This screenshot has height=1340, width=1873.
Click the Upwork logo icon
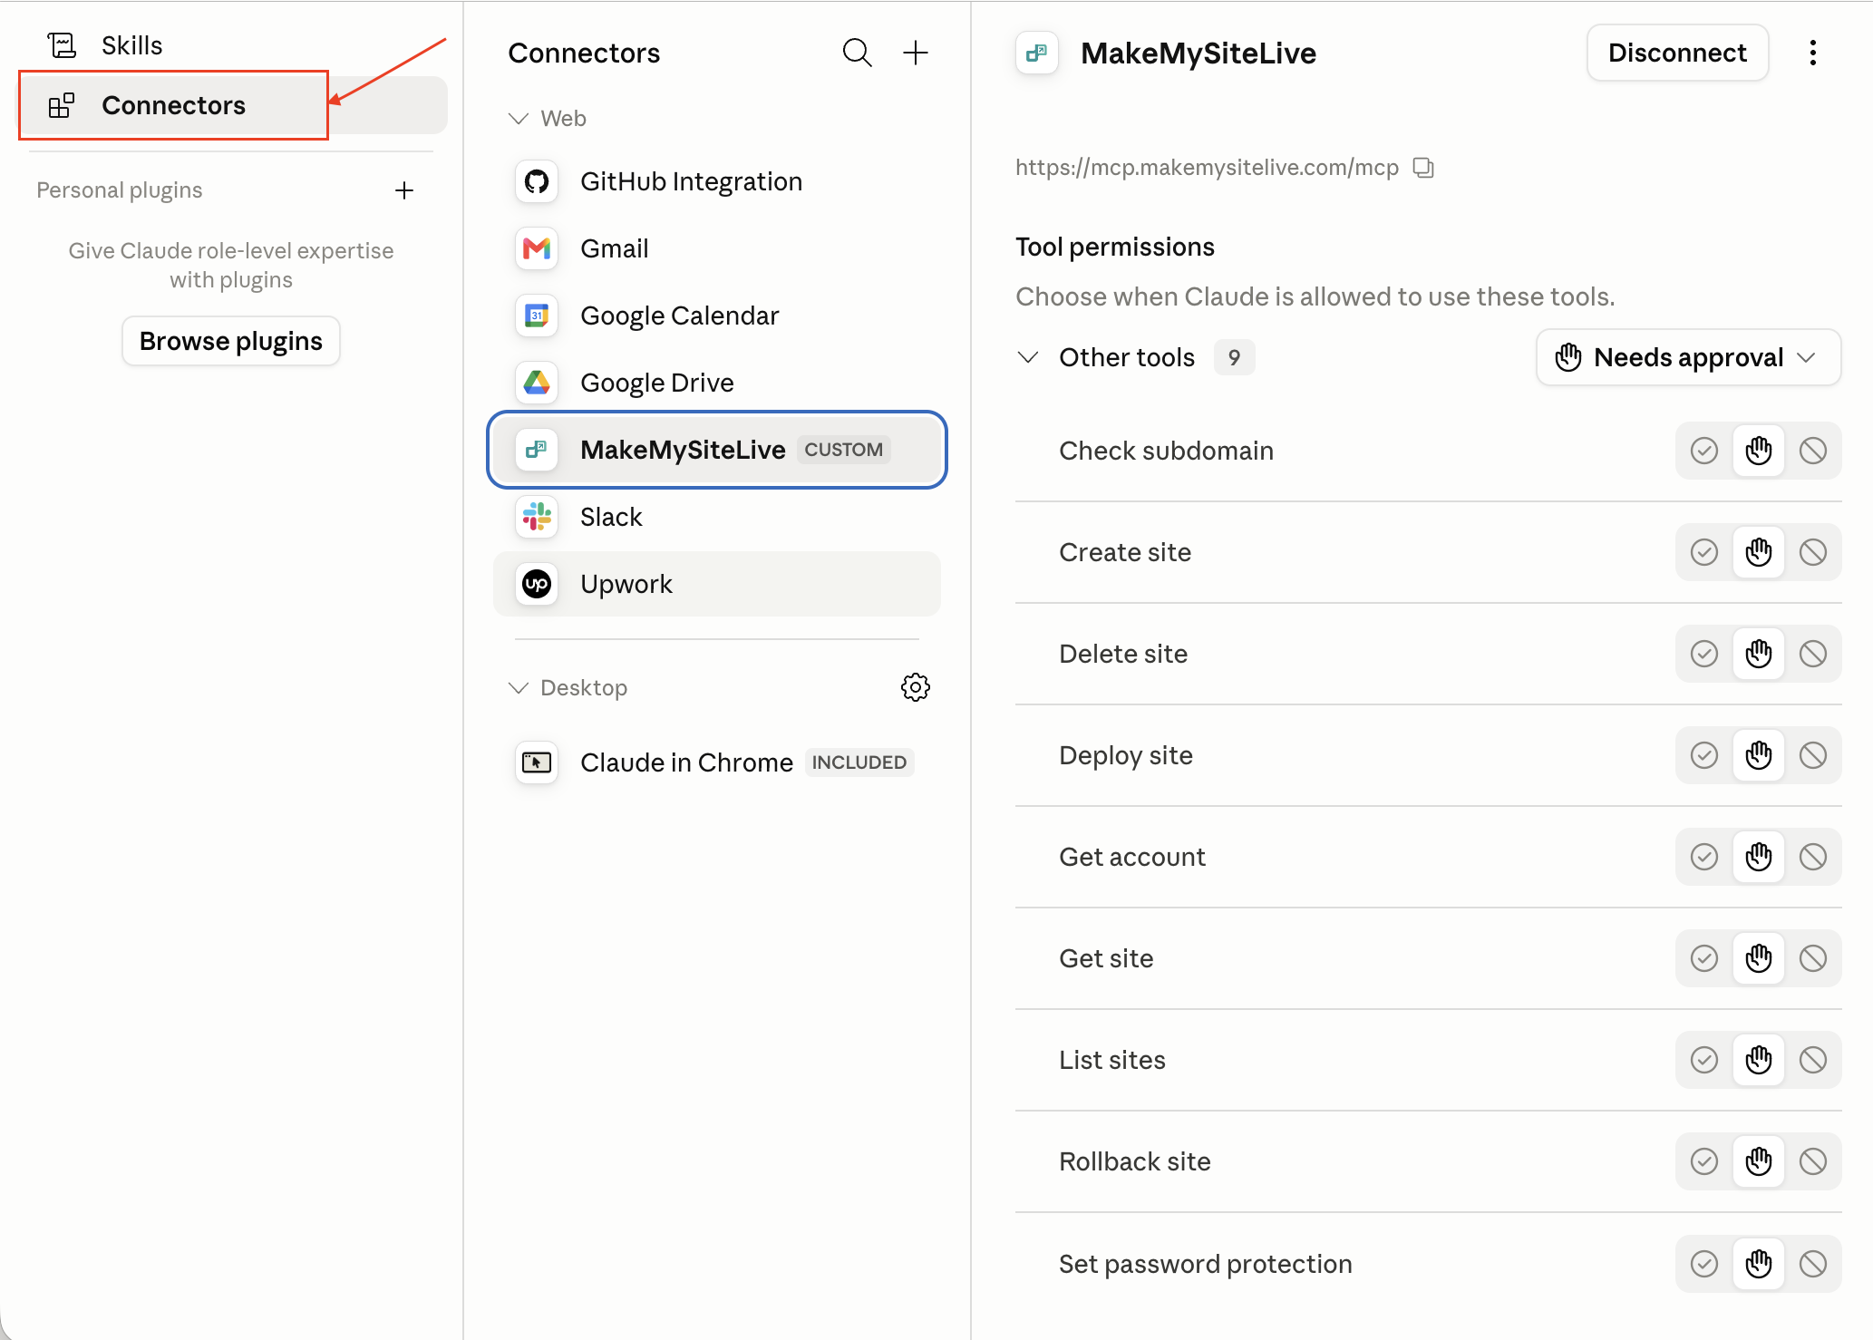click(x=537, y=584)
